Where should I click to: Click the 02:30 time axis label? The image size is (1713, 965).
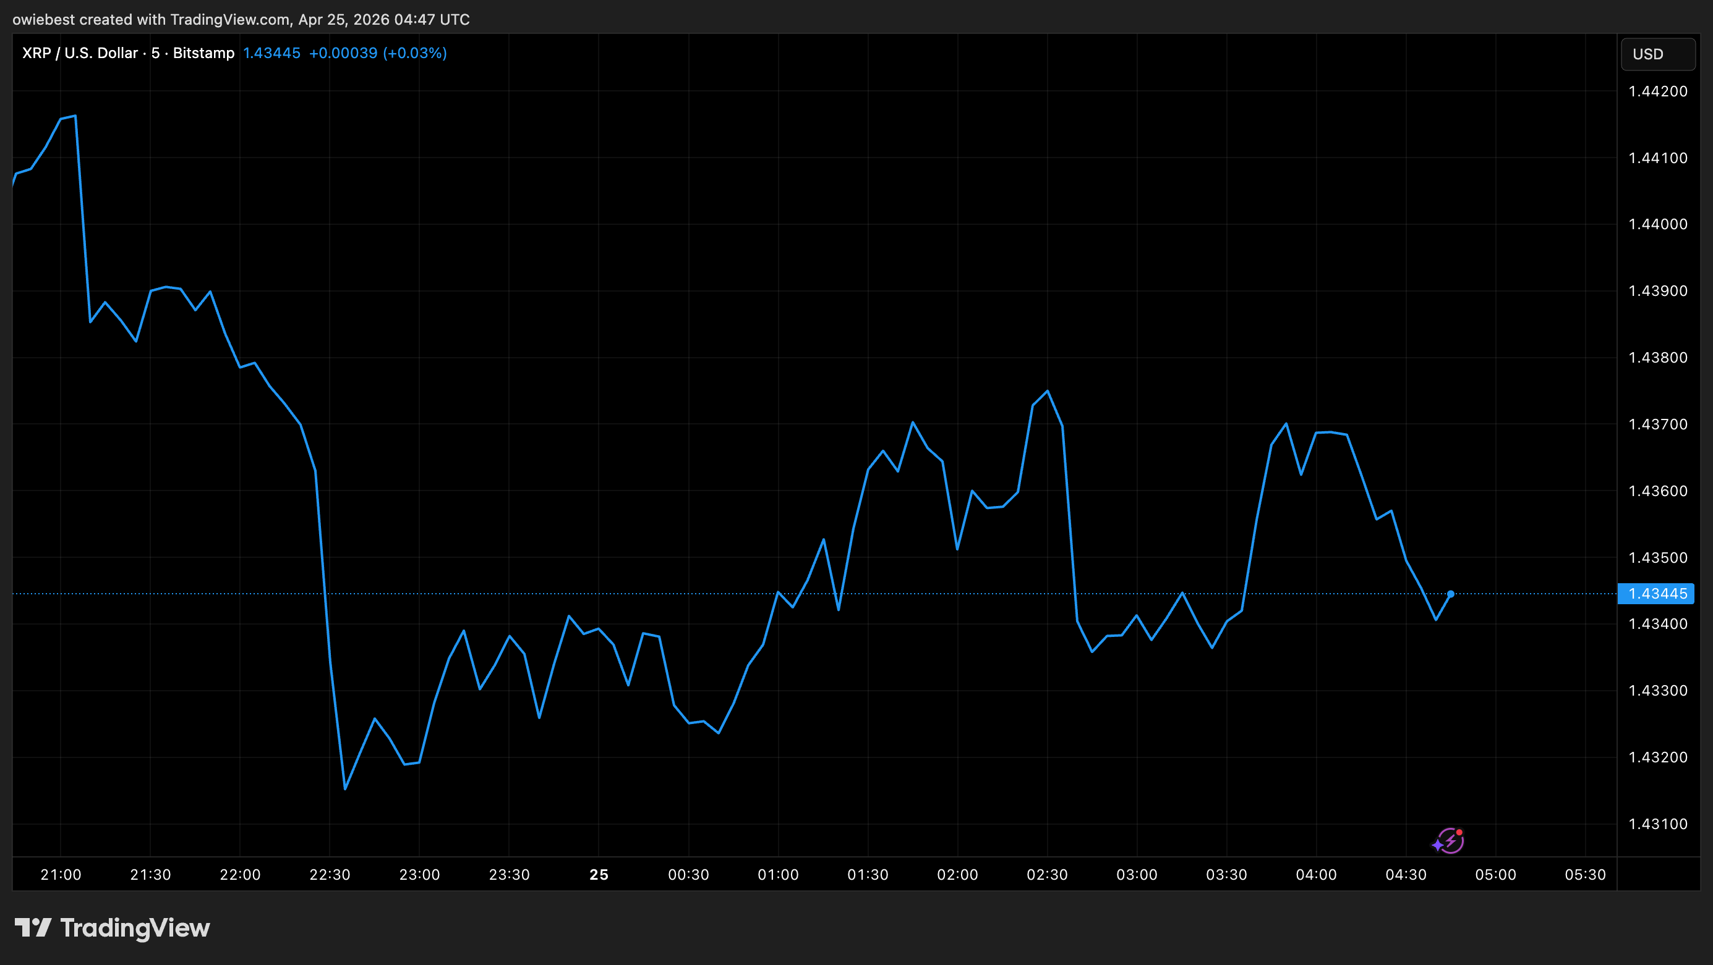coord(1047,875)
